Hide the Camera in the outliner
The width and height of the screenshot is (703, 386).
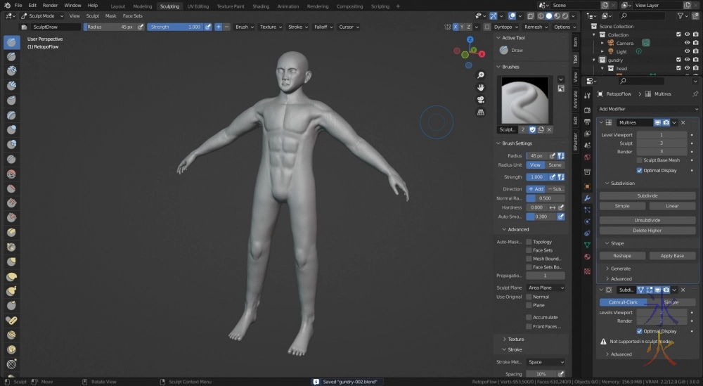pyautogui.click(x=687, y=43)
